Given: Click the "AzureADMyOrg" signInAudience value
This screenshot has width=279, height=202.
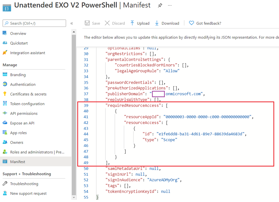Looking at the screenshot, I should 163,180.
